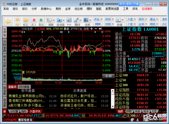Screen dimensions: 169x124
Task: Open the 分析 menu
Action: point(34,9)
